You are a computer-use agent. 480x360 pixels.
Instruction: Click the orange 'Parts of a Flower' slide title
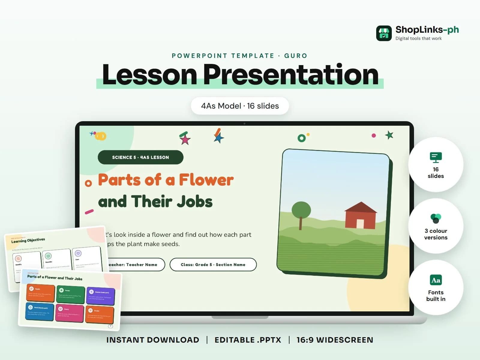(x=166, y=180)
